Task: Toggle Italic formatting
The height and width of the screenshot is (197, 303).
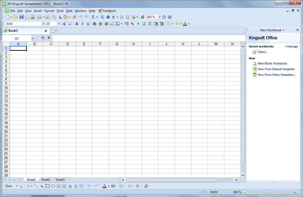Action: [82, 23]
